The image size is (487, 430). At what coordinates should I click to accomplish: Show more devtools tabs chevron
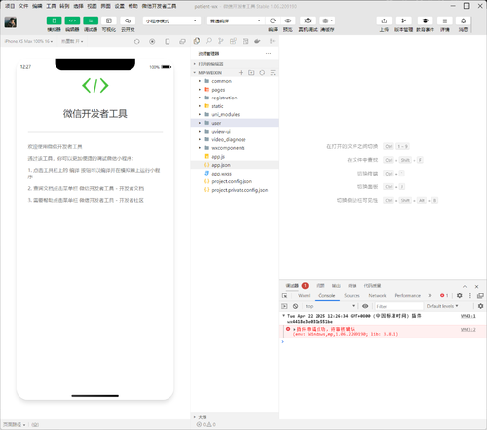pos(430,295)
